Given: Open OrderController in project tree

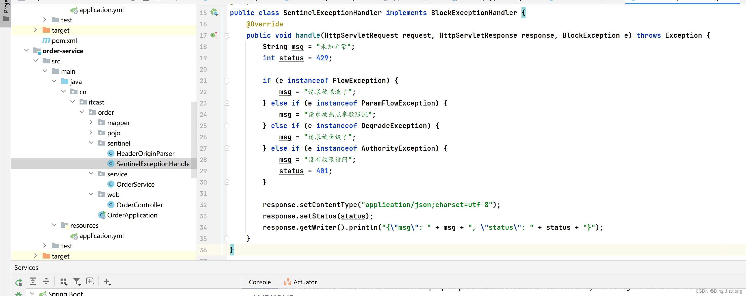Looking at the screenshot, I should (140, 205).
